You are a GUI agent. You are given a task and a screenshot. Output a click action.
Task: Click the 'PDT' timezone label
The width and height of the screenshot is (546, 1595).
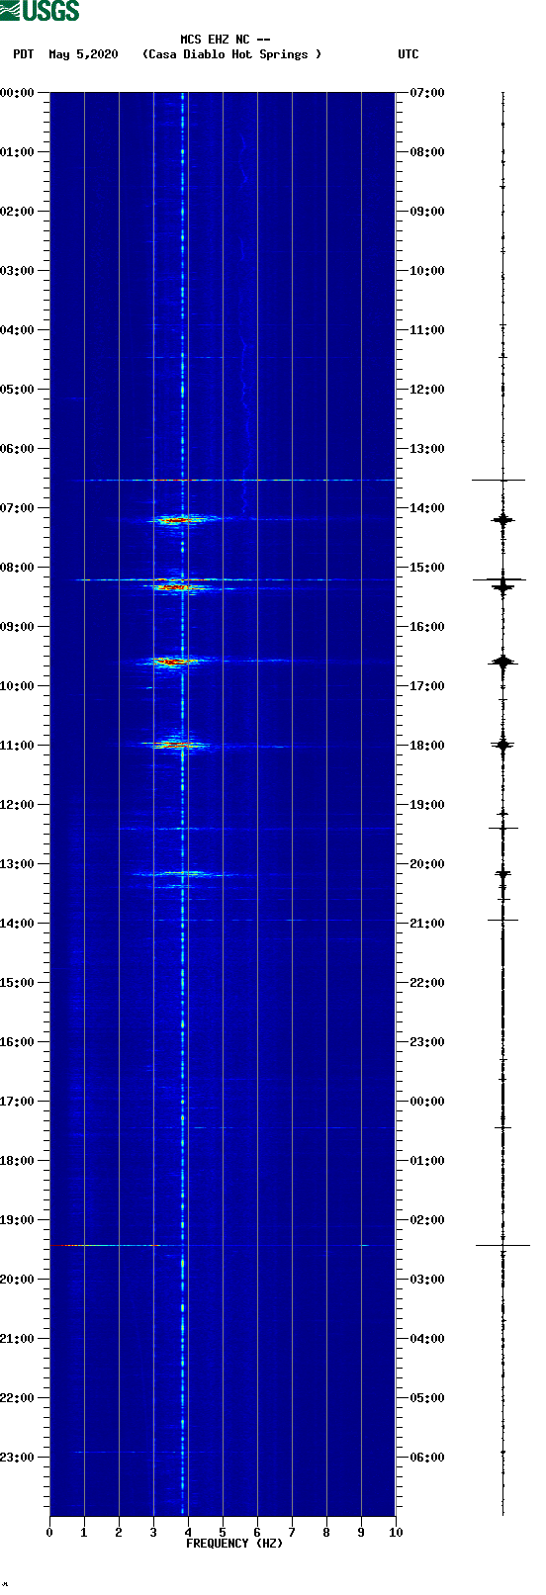pyautogui.click(x=23, y=54)
